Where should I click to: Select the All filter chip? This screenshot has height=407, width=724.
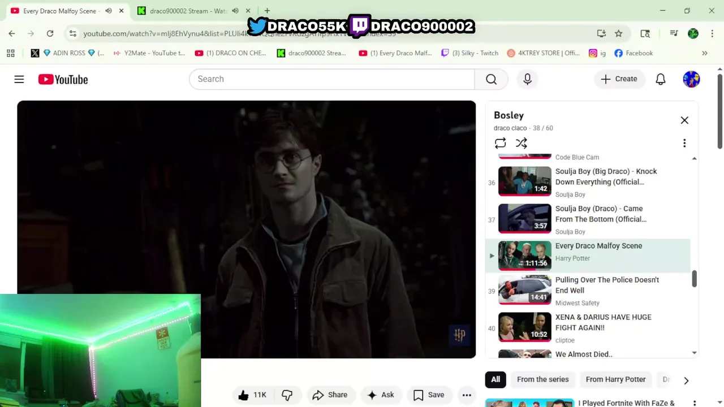(495, 379)
